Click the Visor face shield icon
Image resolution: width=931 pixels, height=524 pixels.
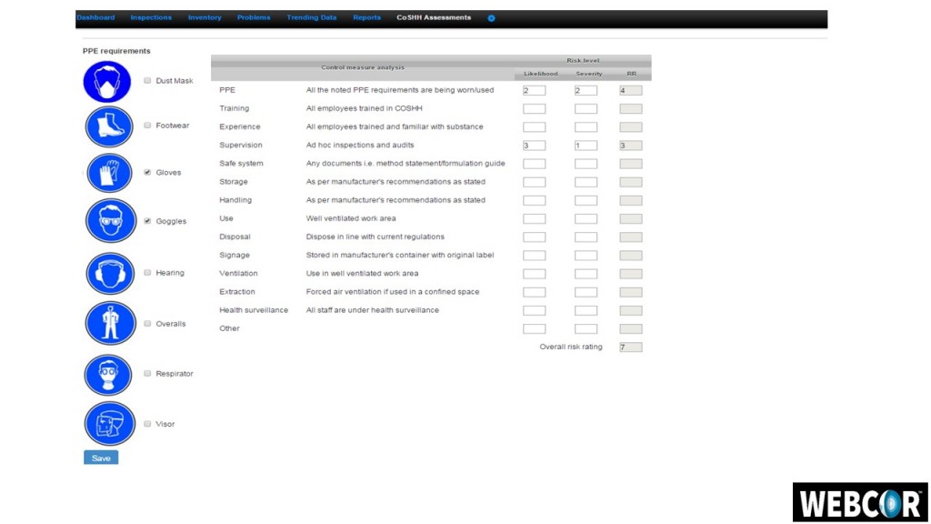click(109, 424)
